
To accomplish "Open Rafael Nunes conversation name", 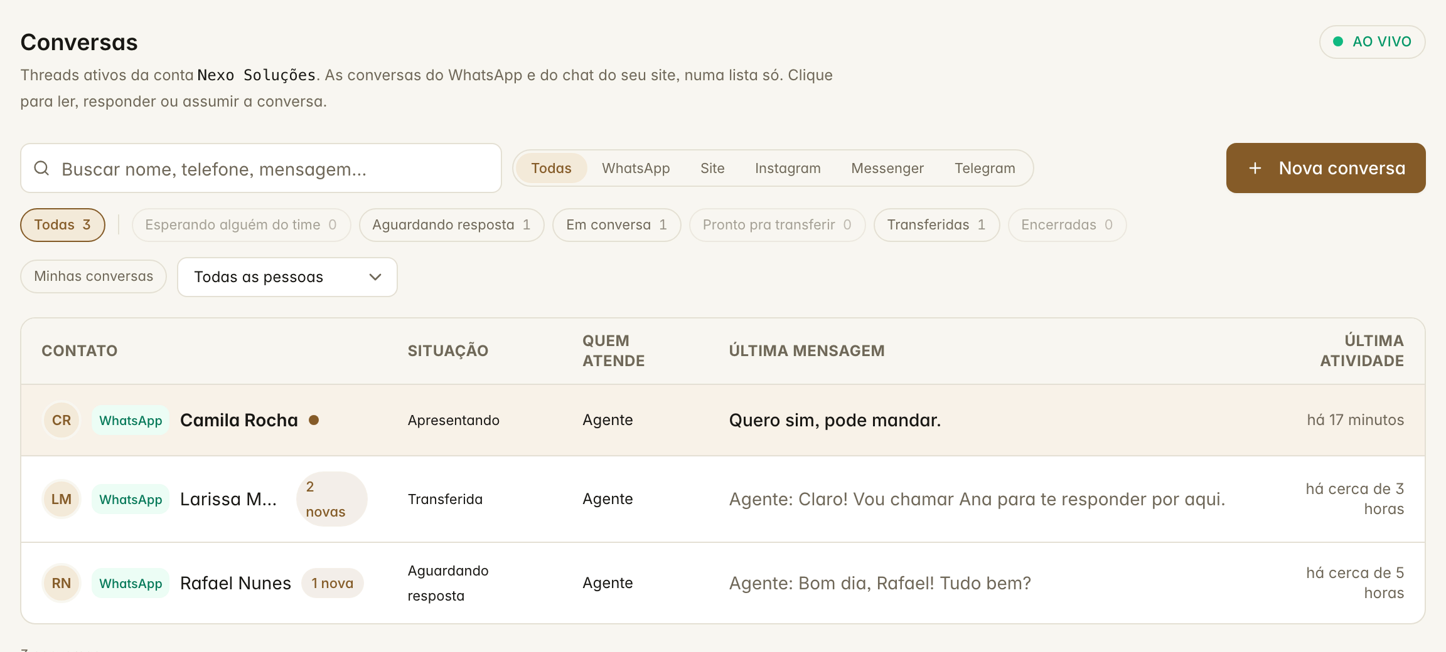I will (x=235, y=583).
